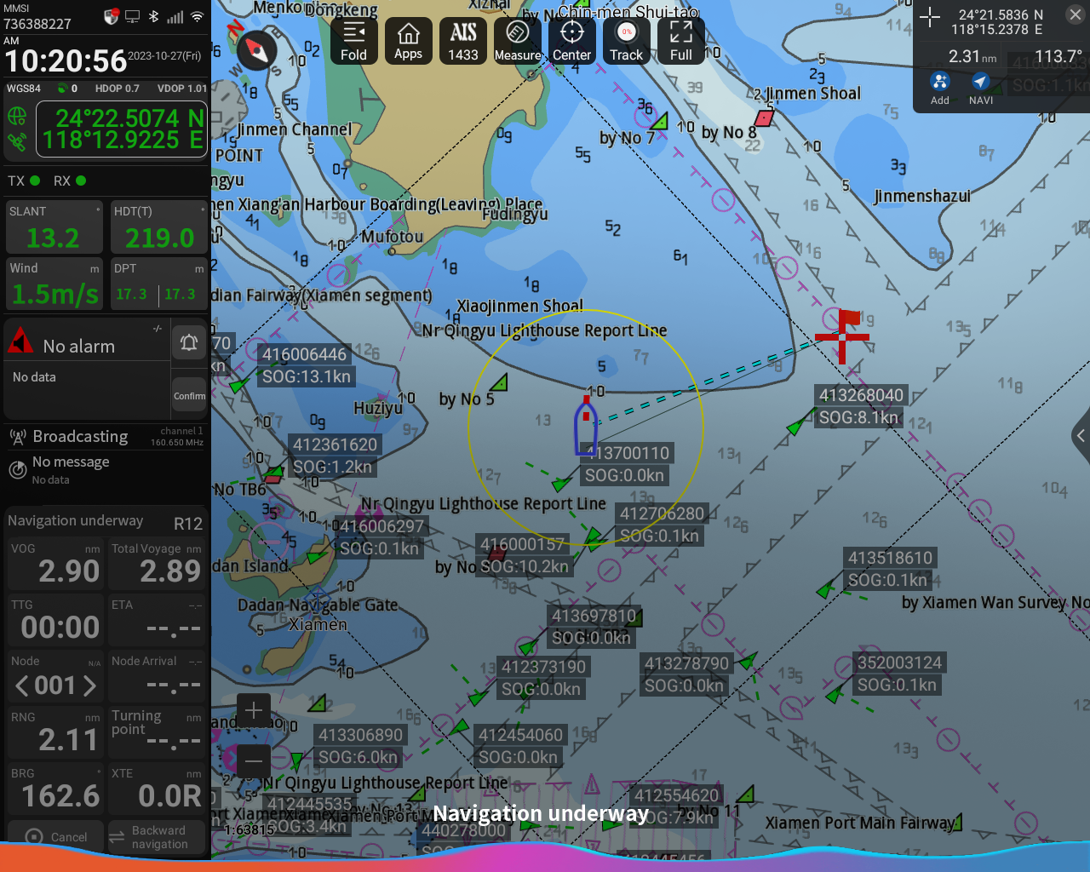Open the Apps home button
1090x872 pixels.
(x=408, y=41)
